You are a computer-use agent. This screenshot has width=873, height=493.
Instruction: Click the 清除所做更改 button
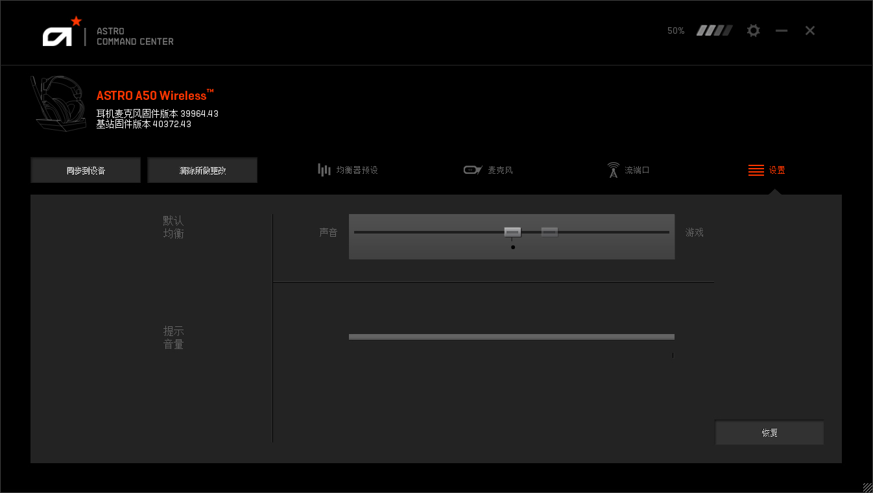coord(202,171)
